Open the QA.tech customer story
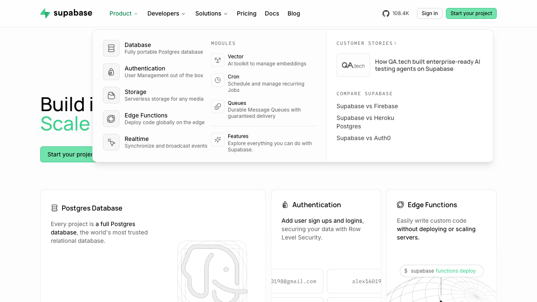Viewport: 537px width, 302px height. [409, 65]
